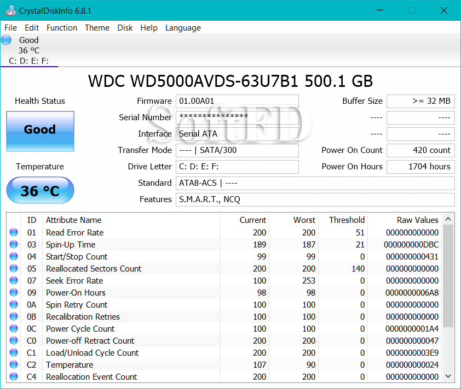Image resolution: width=461 pixels, height=389 pixels.
Task: Click status icon for Temperature attribute row
Action: [x=14, y=364]
